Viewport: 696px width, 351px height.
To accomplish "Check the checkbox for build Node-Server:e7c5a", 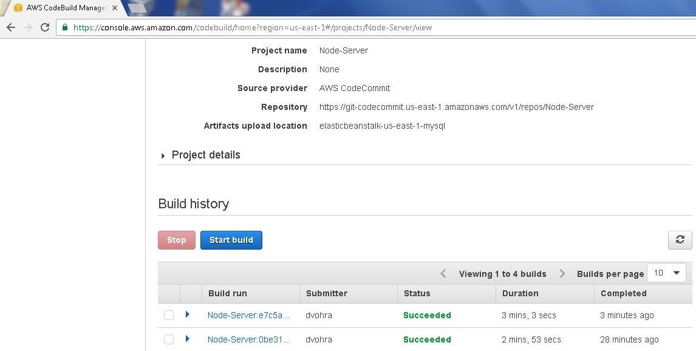I will click(169, 315).
